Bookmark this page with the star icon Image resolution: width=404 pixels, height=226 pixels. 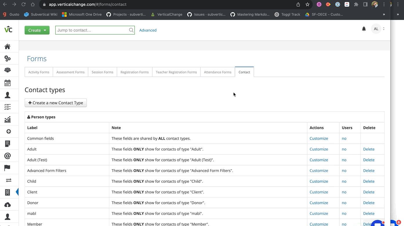point(307,4)
